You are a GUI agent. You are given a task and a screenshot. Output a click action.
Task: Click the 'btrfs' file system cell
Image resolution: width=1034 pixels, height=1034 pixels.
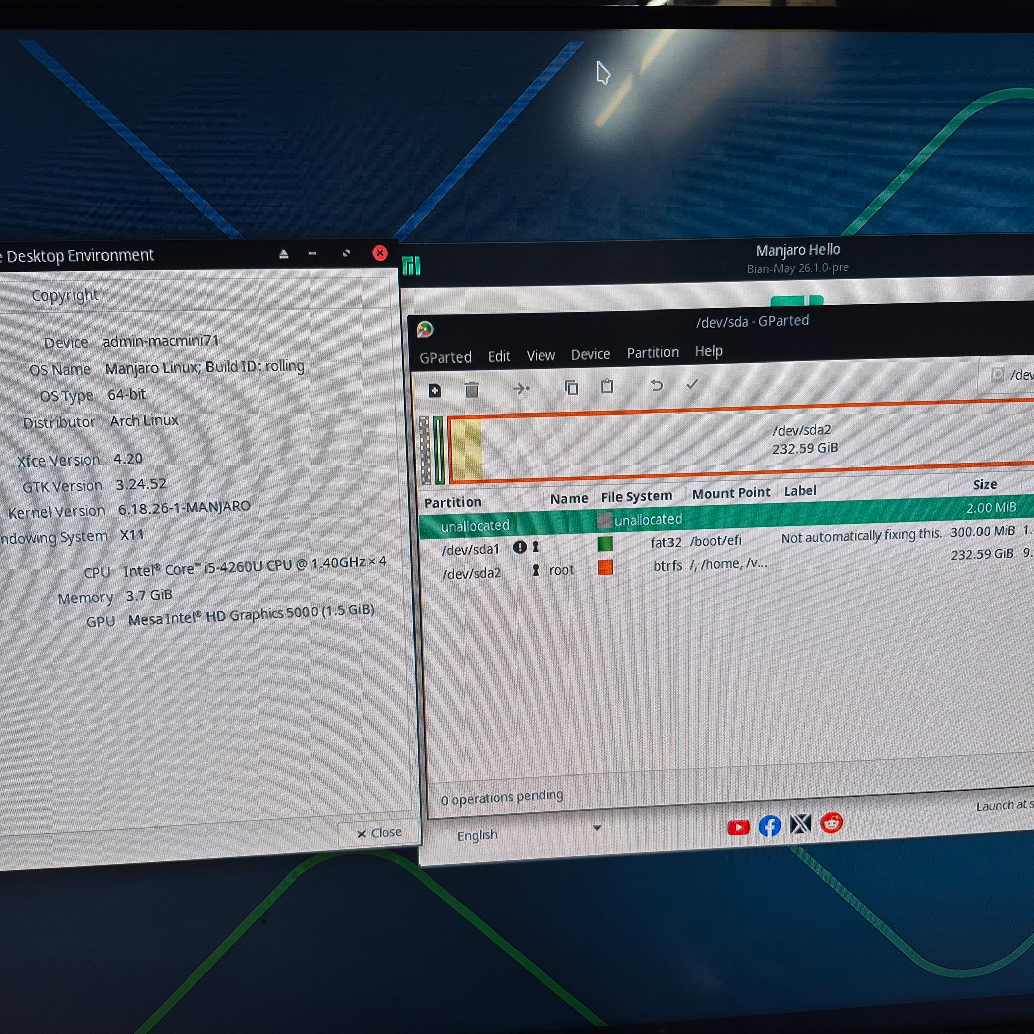[667, 565]
